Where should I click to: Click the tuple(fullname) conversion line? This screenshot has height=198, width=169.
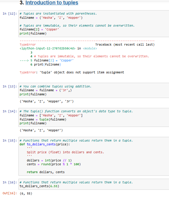43,119
